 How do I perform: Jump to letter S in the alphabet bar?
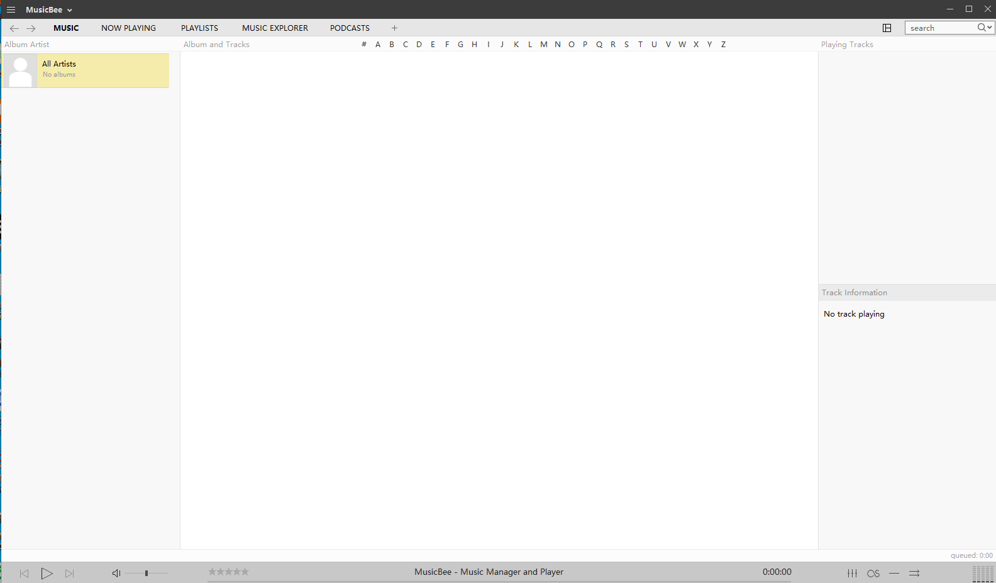(626, 45)
